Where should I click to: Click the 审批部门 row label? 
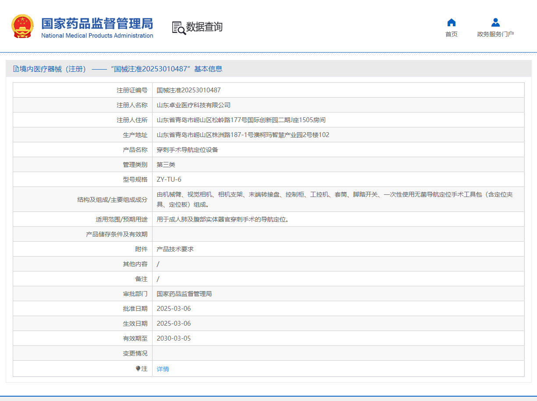(x=135, y=294)
